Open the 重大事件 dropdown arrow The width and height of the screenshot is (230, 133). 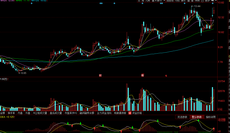click(x=164, y=1)
